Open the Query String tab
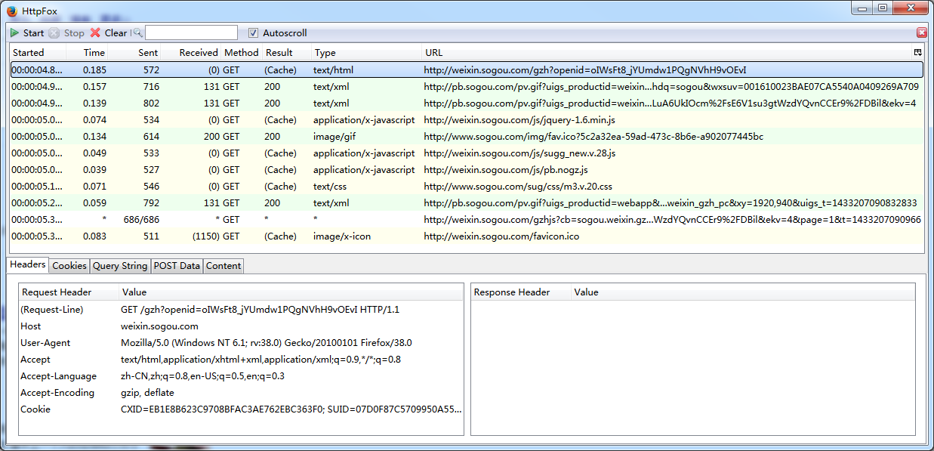 tap(121, 266)
